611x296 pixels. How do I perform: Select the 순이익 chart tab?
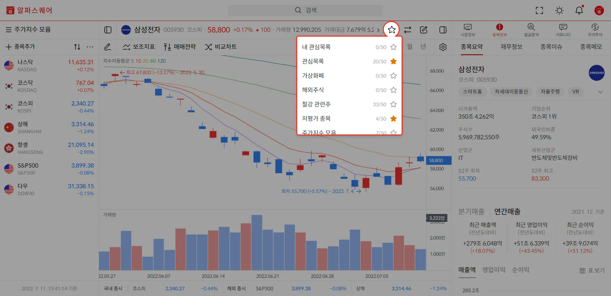[520, 270]
